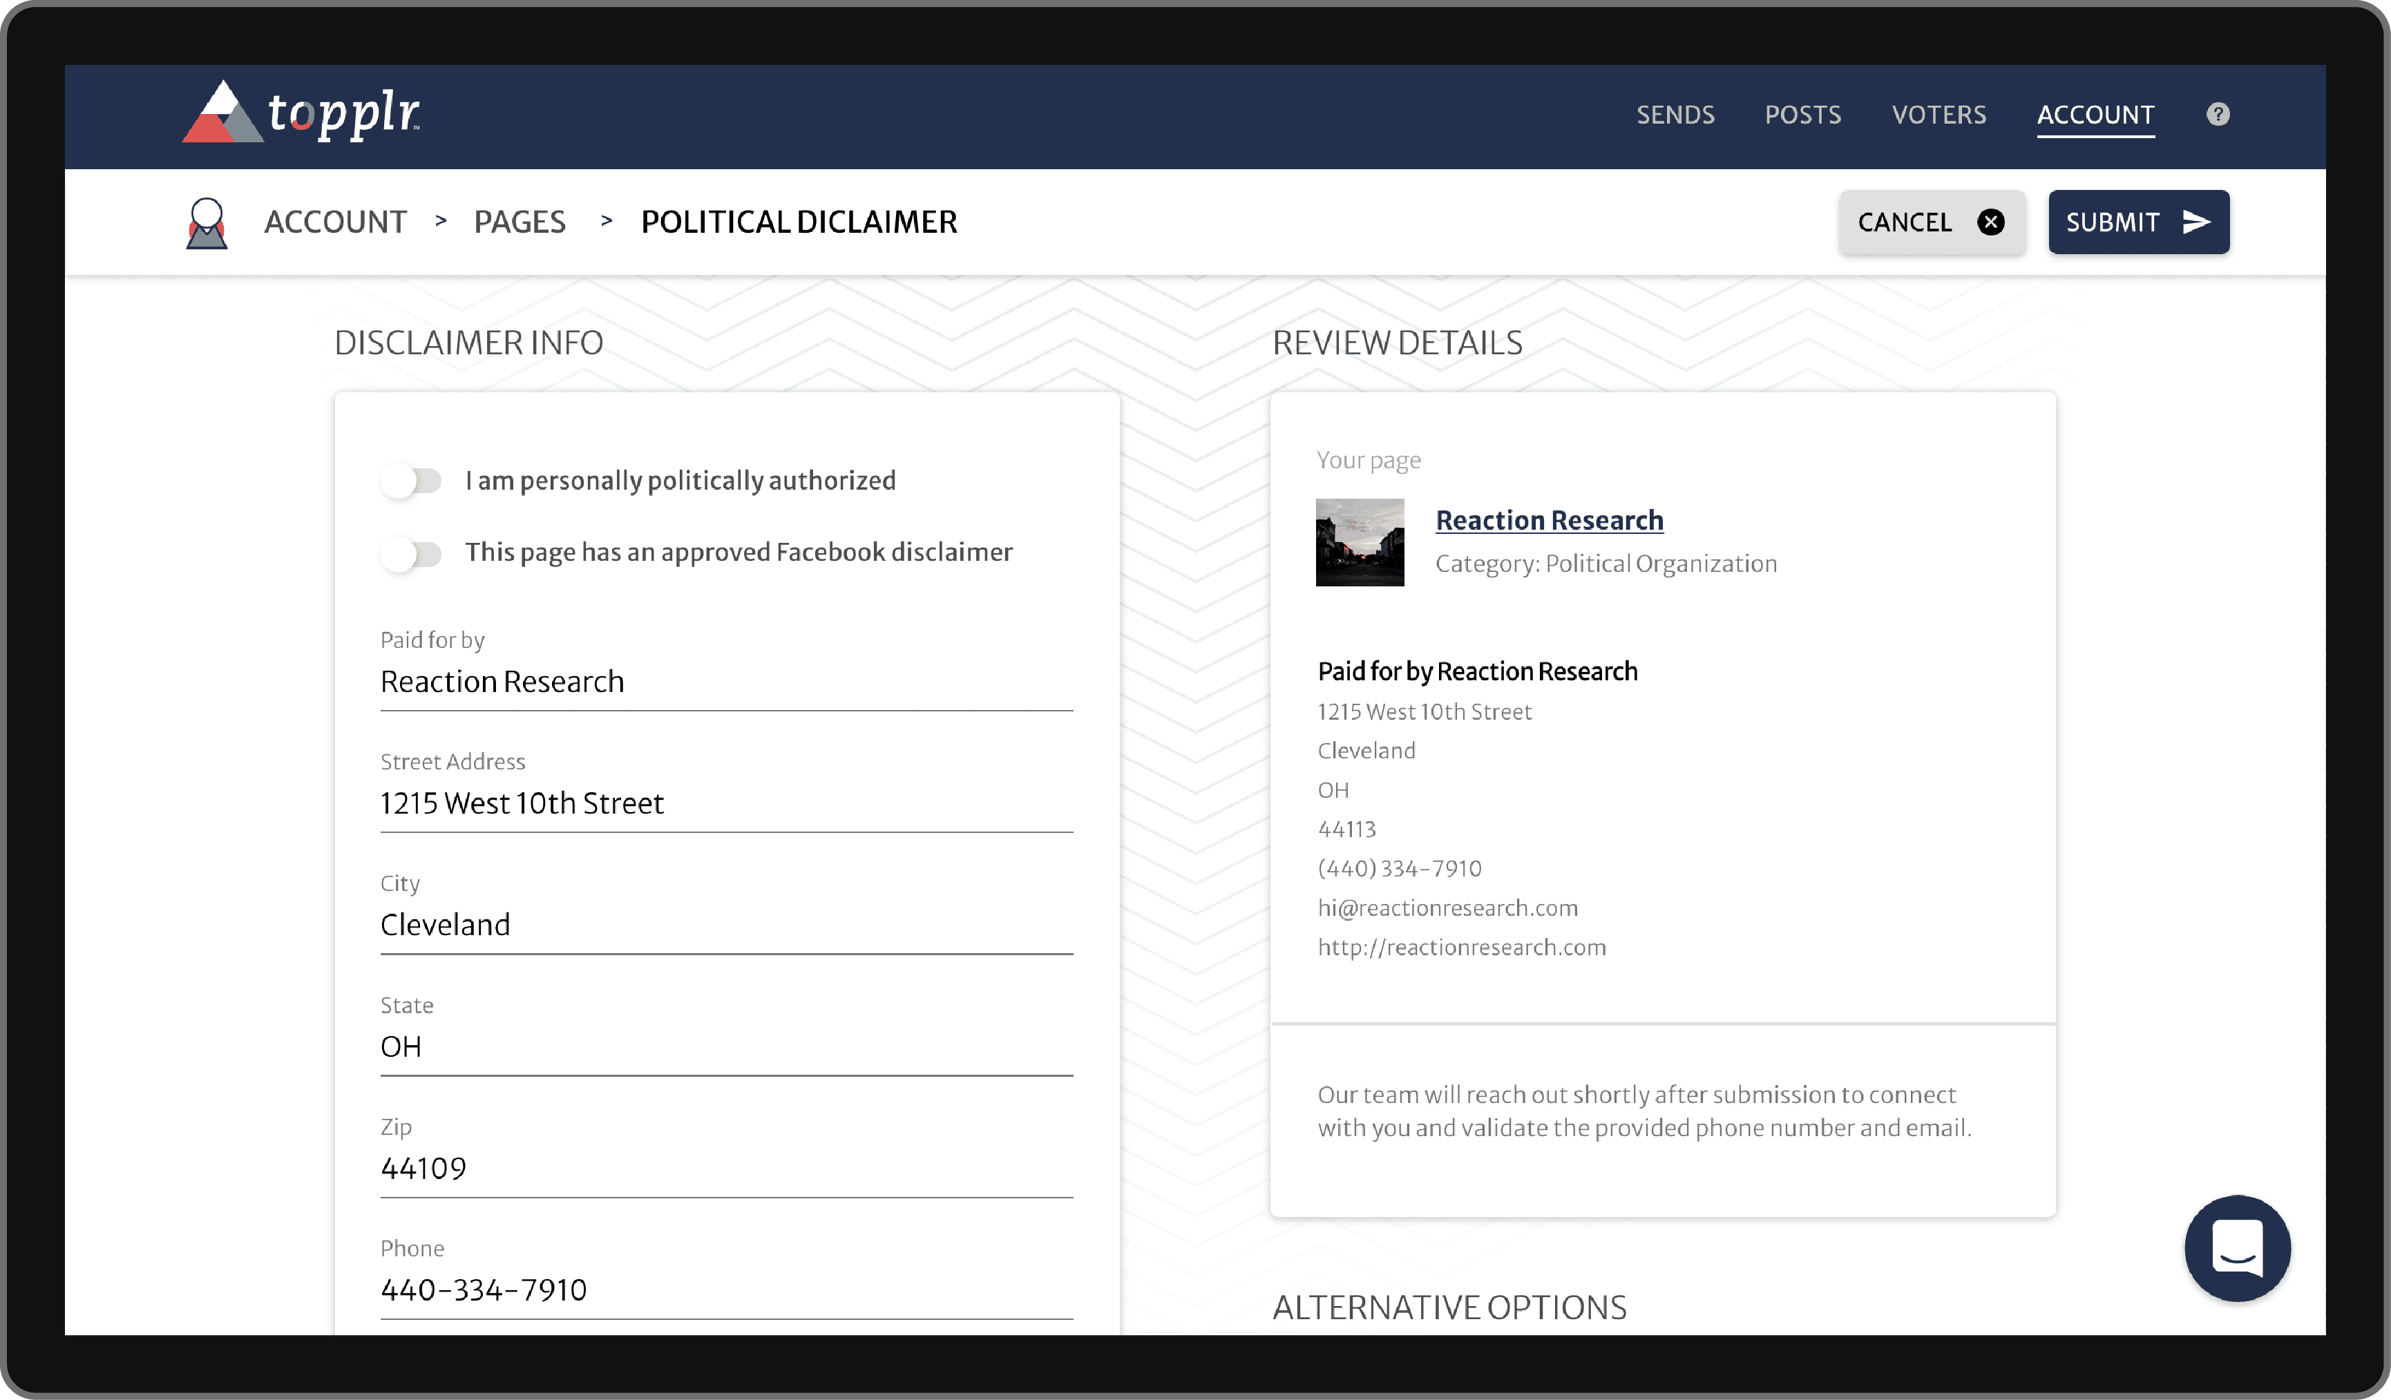Open the Account menu
The image size is (2391, 1400).
[x=2096, y=116]
